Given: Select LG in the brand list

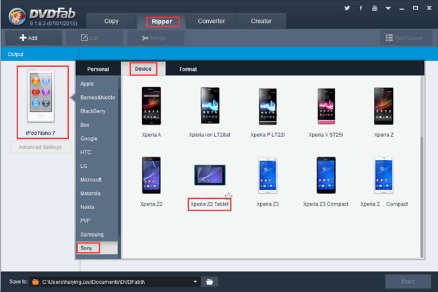Looking at the screenshot, I should point(84,166).
